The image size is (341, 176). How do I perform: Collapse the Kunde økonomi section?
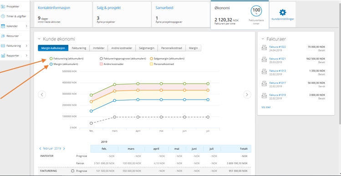(39, 39)
